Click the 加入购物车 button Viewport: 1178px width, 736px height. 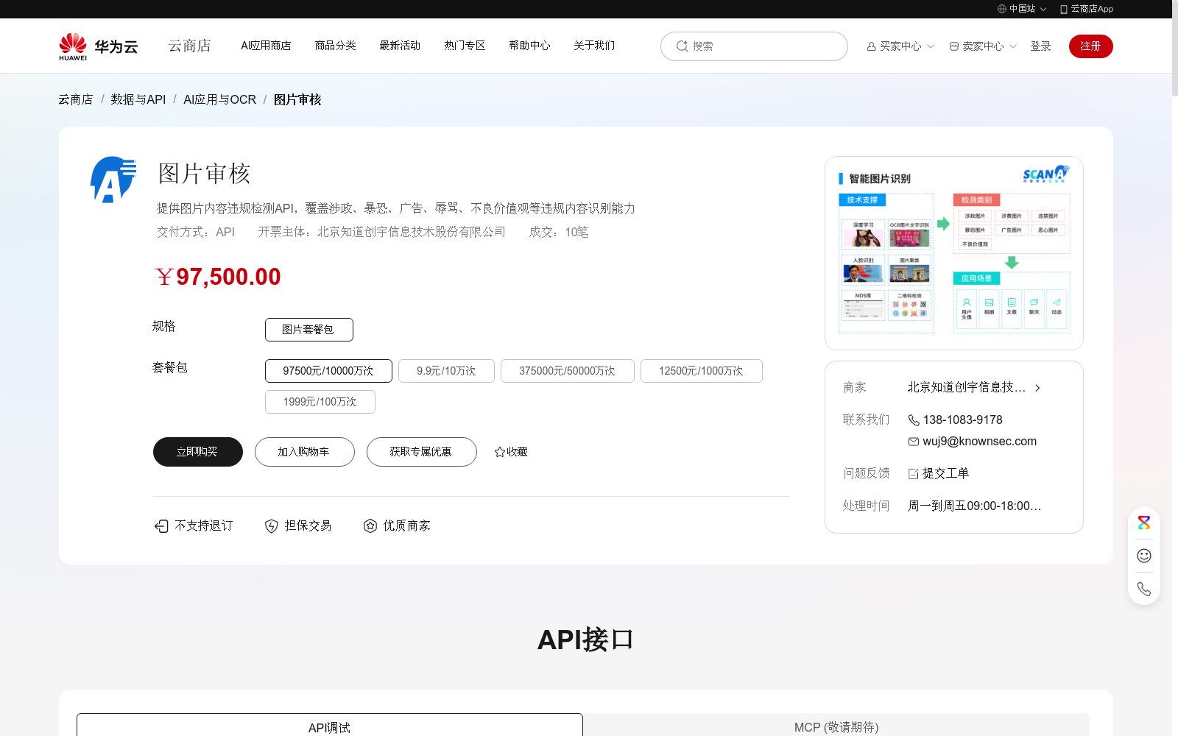pyautogui.click(x=305, y=452)
